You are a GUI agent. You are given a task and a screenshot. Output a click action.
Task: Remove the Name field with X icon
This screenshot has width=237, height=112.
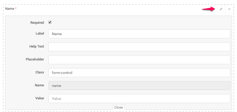tap(229, 9)
